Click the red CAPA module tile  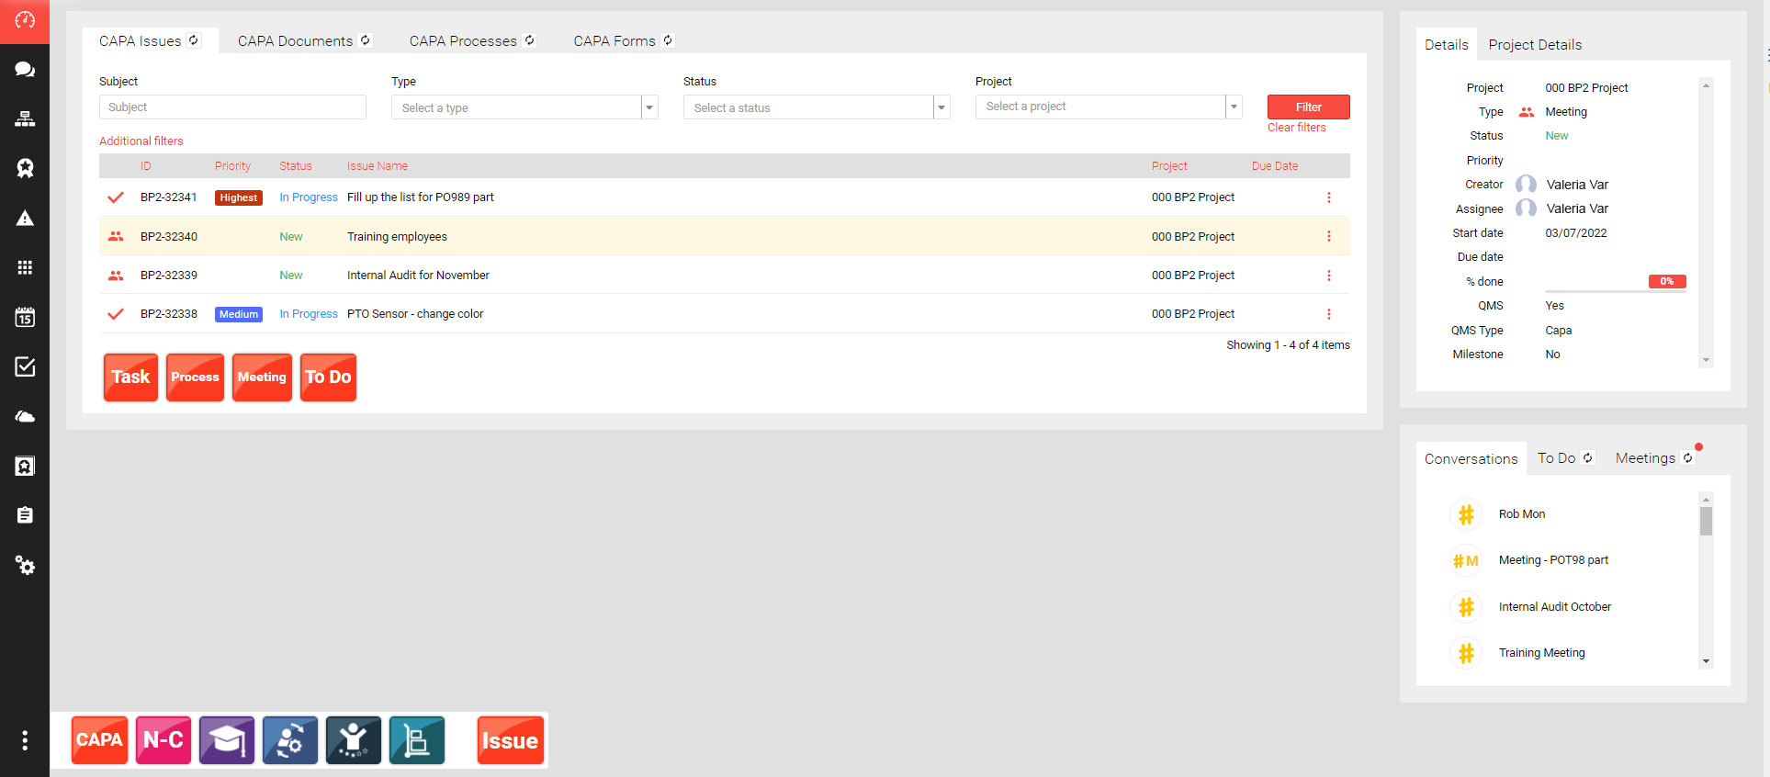(x=99, y=740)
